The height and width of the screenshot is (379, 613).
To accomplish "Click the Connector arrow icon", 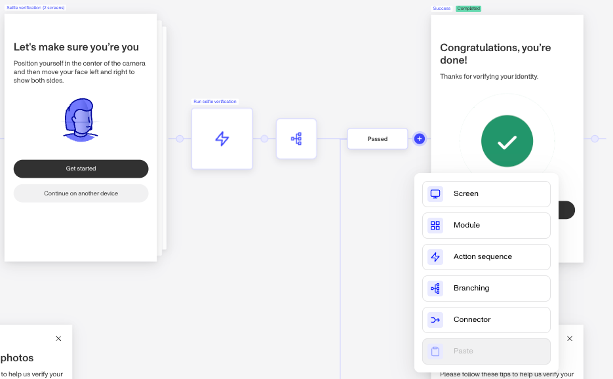I will [x=435, y=320].
